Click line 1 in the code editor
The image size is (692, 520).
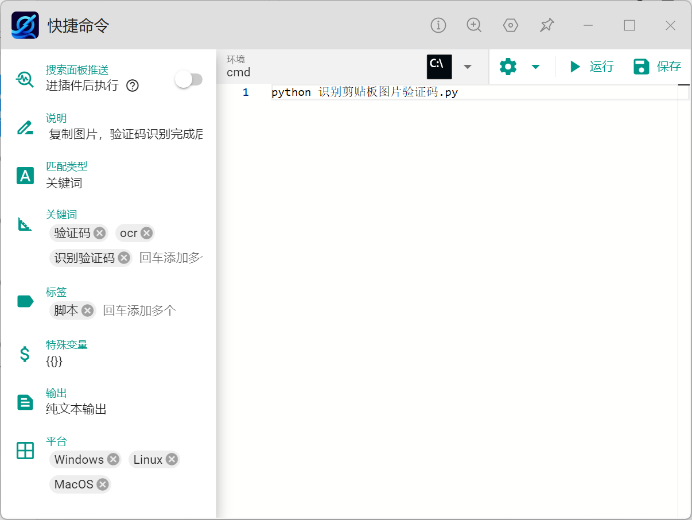point(459,92)
